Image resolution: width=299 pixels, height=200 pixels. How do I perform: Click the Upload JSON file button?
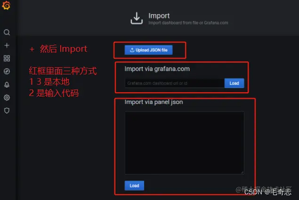tap(148, 50)
